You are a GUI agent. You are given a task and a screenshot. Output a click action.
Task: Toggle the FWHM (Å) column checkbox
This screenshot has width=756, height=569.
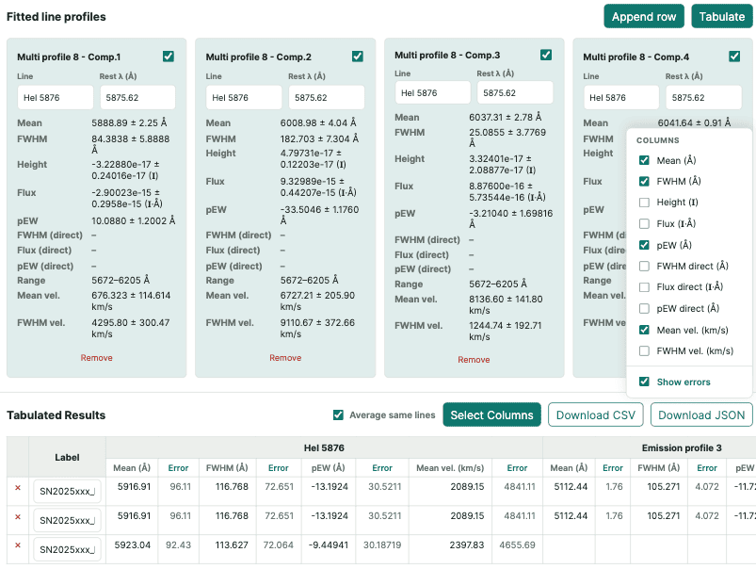(x=644, y=181)
